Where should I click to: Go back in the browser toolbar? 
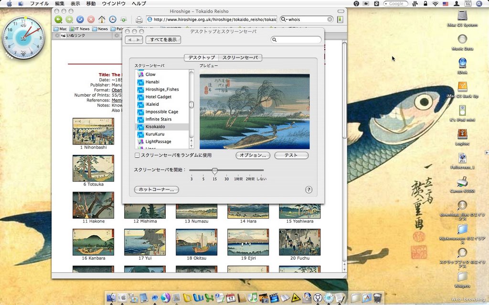(x=58, y=19)
